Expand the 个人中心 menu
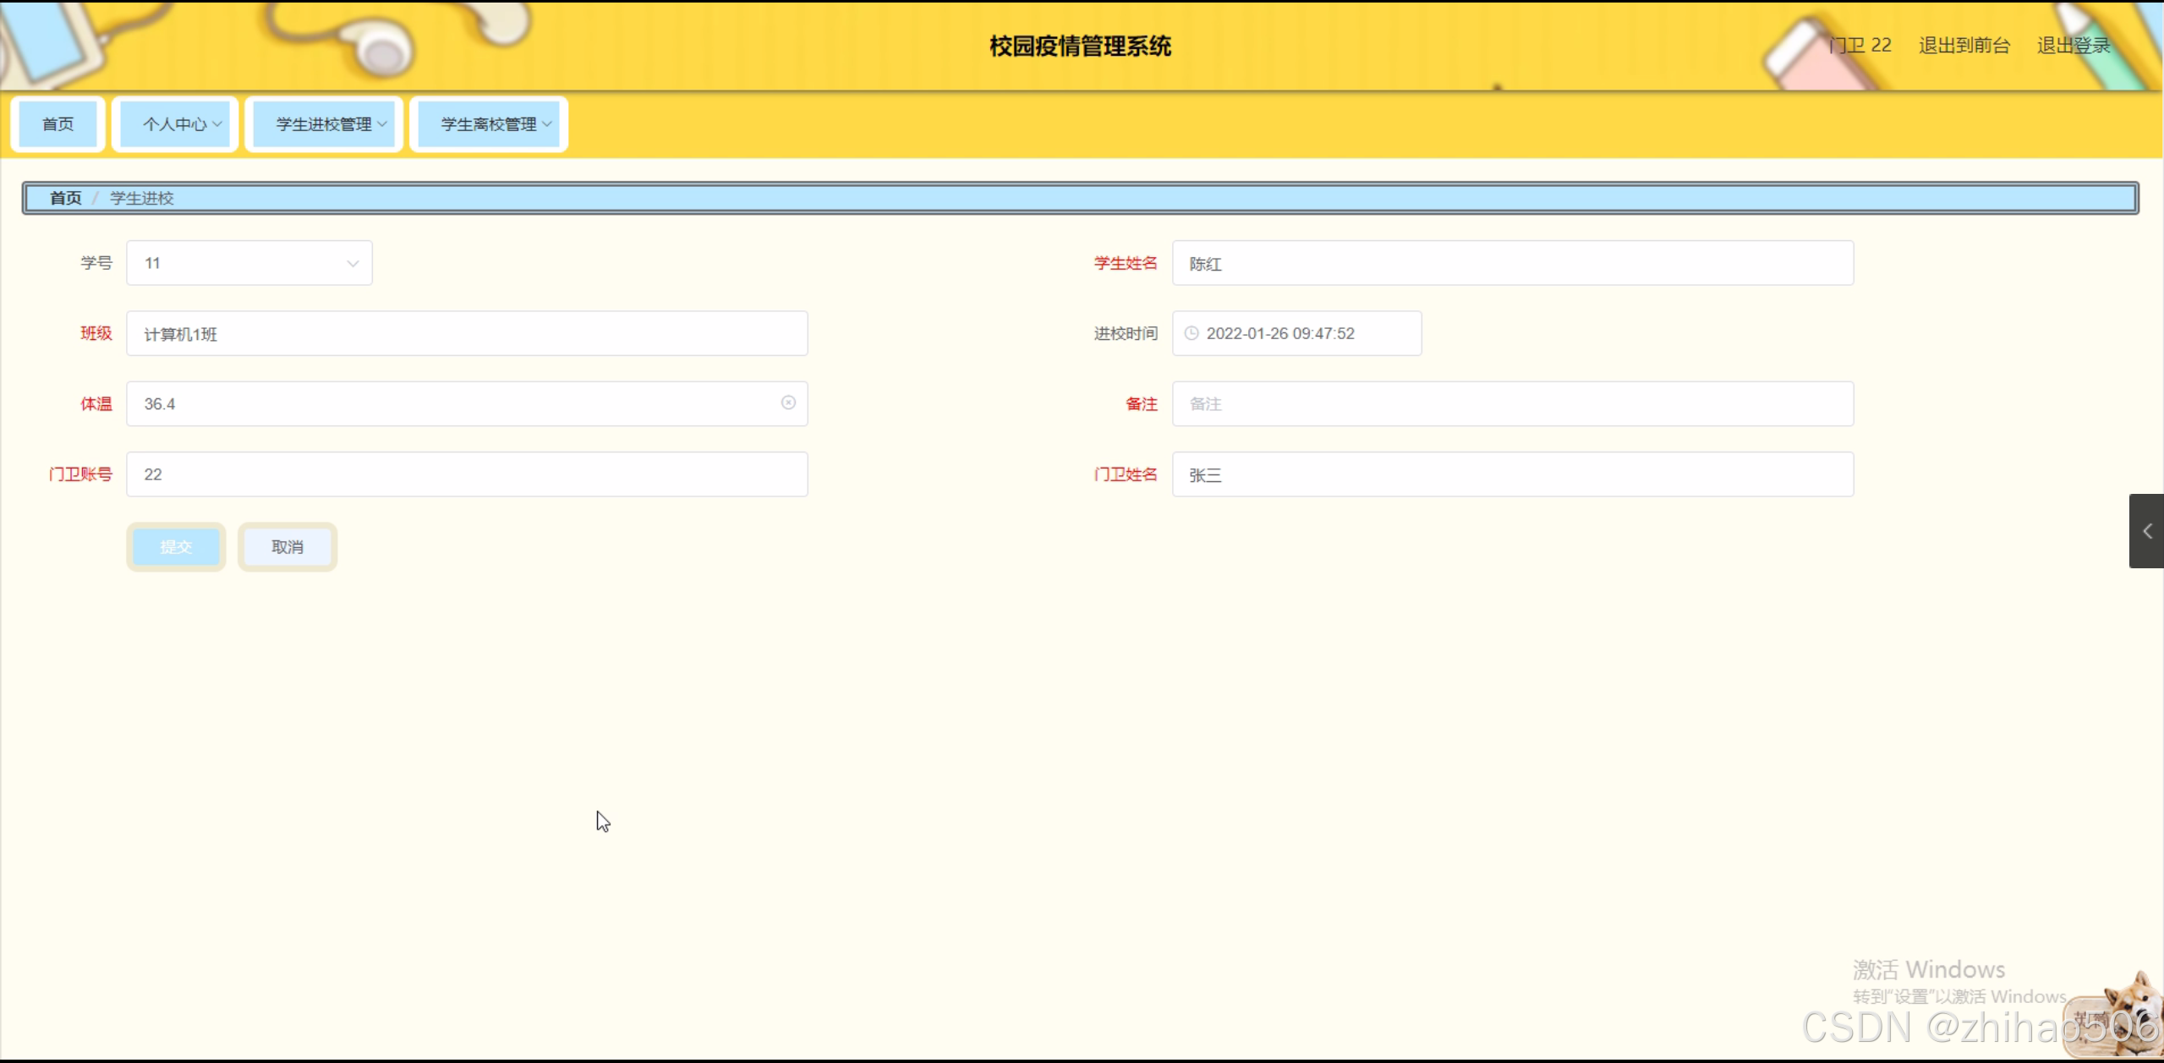Image resolution: width=2164 pixels, height=1063 pixels. [x=176, y=124]
